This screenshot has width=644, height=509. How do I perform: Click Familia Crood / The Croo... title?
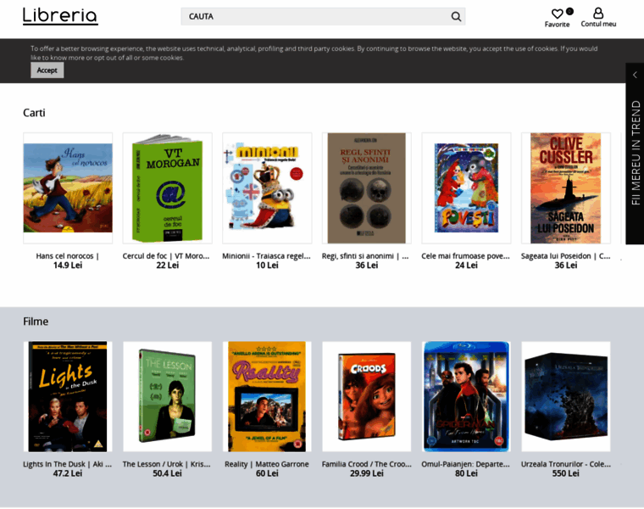coord(366,464)
